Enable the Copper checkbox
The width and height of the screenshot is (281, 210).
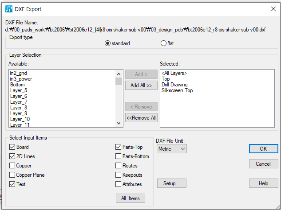coord(12,166)
